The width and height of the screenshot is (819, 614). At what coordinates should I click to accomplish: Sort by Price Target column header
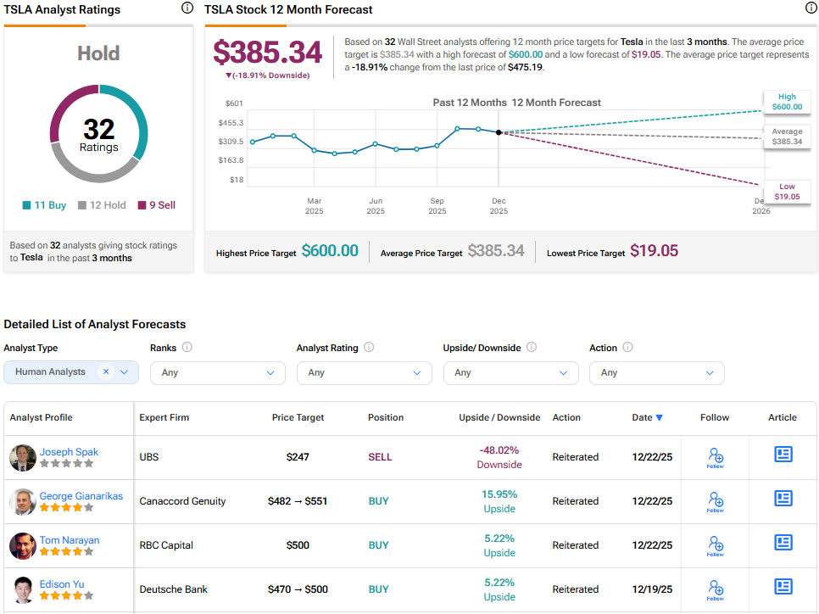coord(298,417)
